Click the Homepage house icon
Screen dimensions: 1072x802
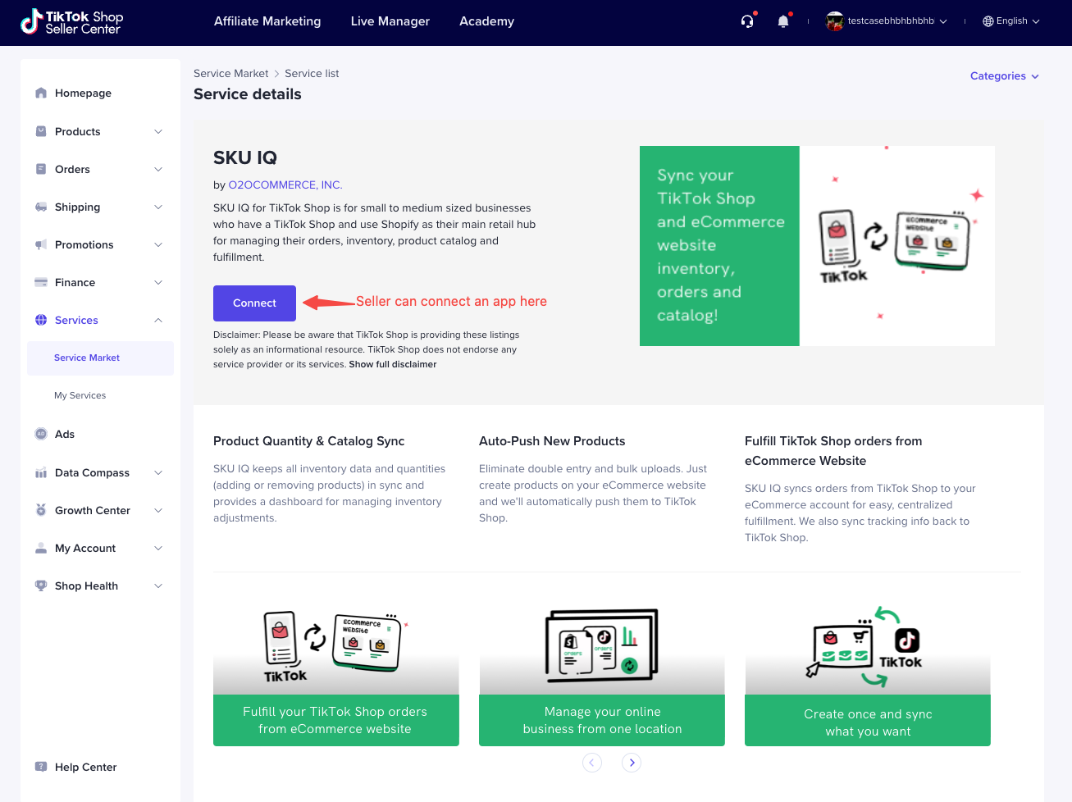coord(41,93)
